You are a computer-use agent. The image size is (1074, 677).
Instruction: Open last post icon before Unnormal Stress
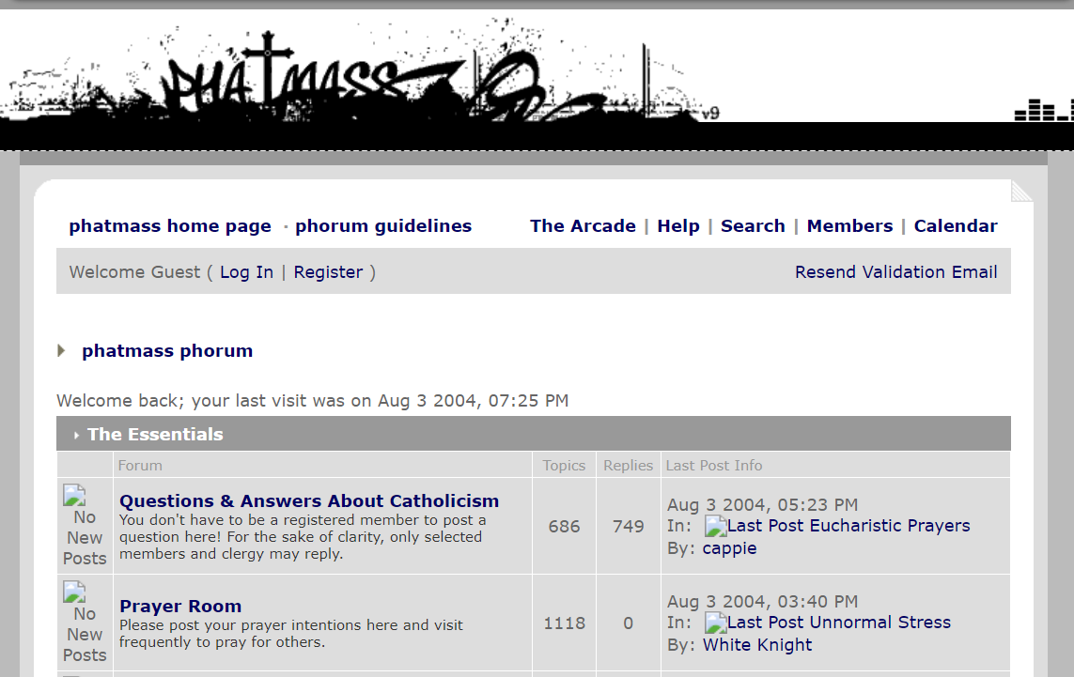pos(715,623)
